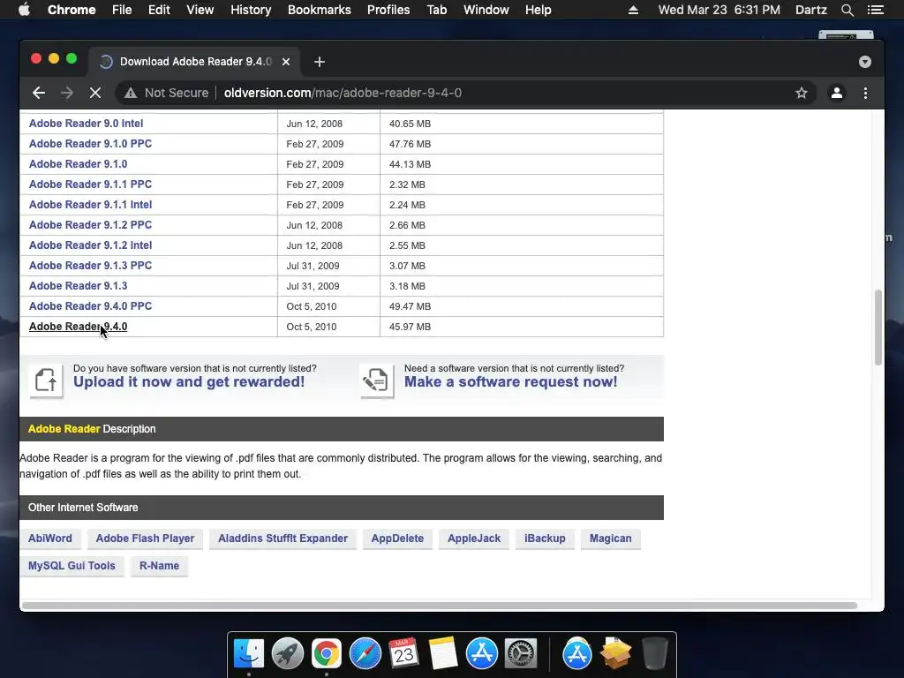Go back using the browser back arrow
The width and height of the screenshot is (904, 678).
(39, 93)
